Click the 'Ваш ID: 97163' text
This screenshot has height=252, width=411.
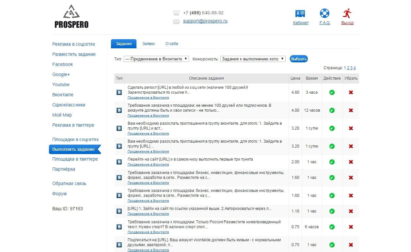(x=68, y=208)
